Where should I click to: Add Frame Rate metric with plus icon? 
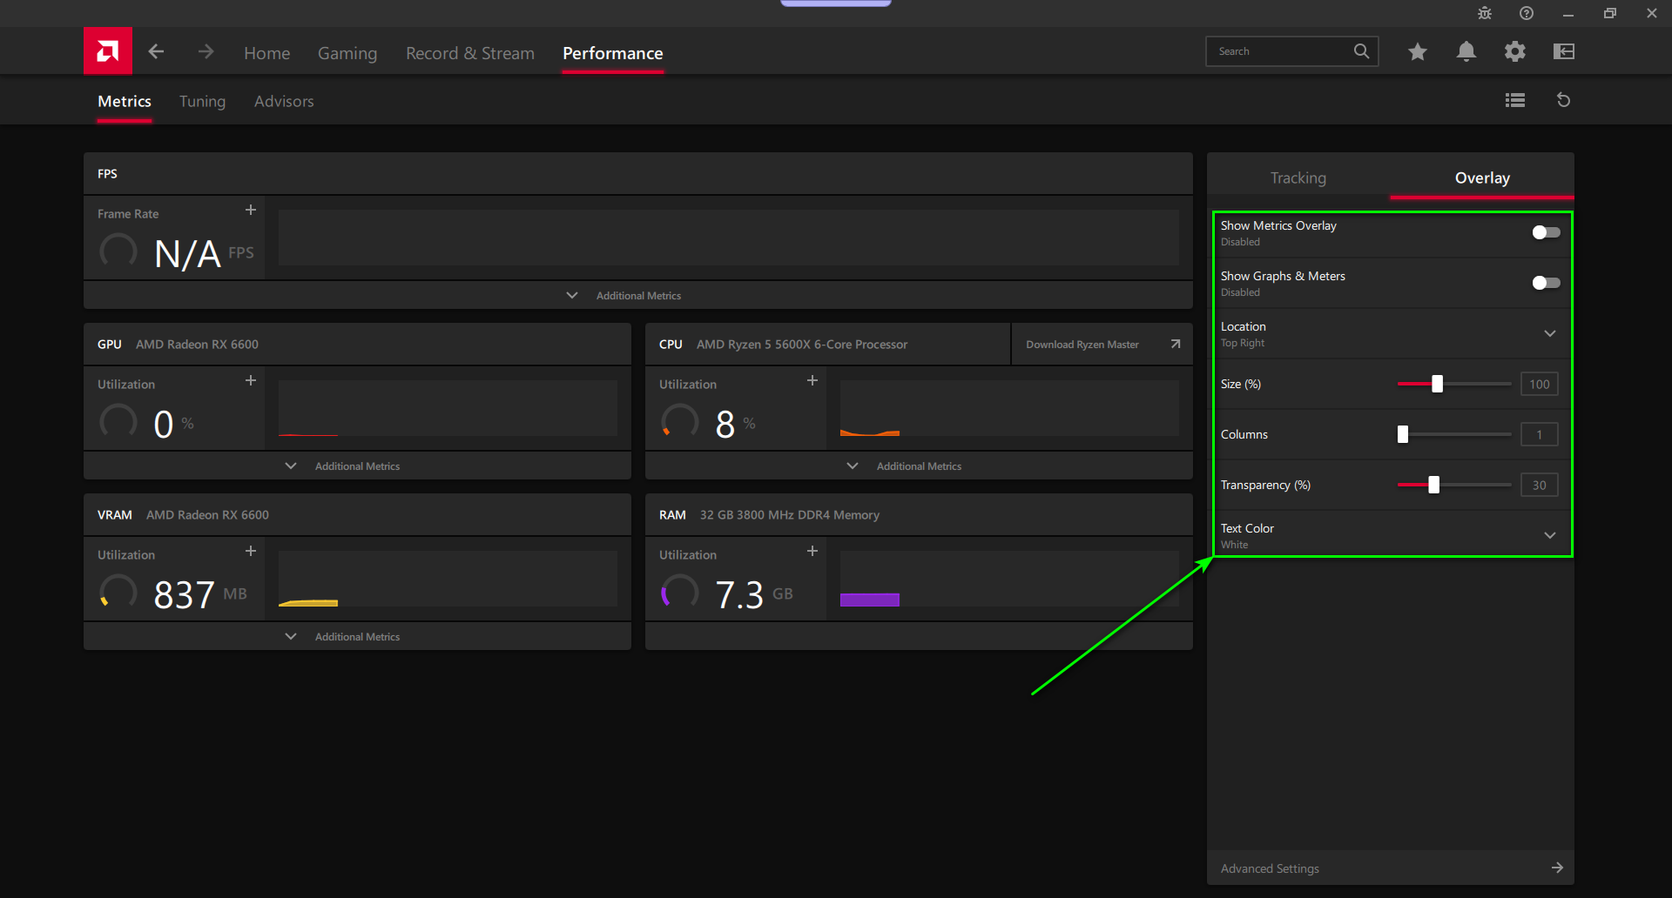pos(251,210)
